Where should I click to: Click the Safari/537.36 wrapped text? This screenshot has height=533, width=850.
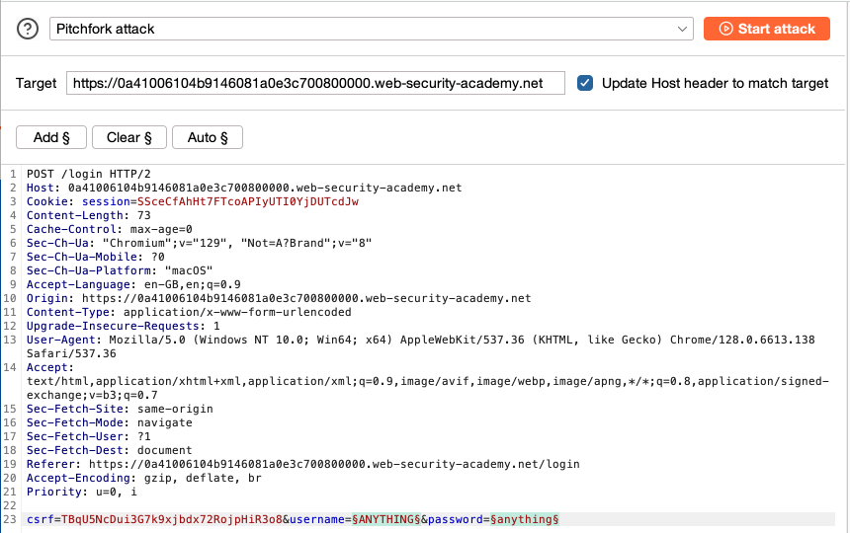pyautogui.click(x=71, y=354)
